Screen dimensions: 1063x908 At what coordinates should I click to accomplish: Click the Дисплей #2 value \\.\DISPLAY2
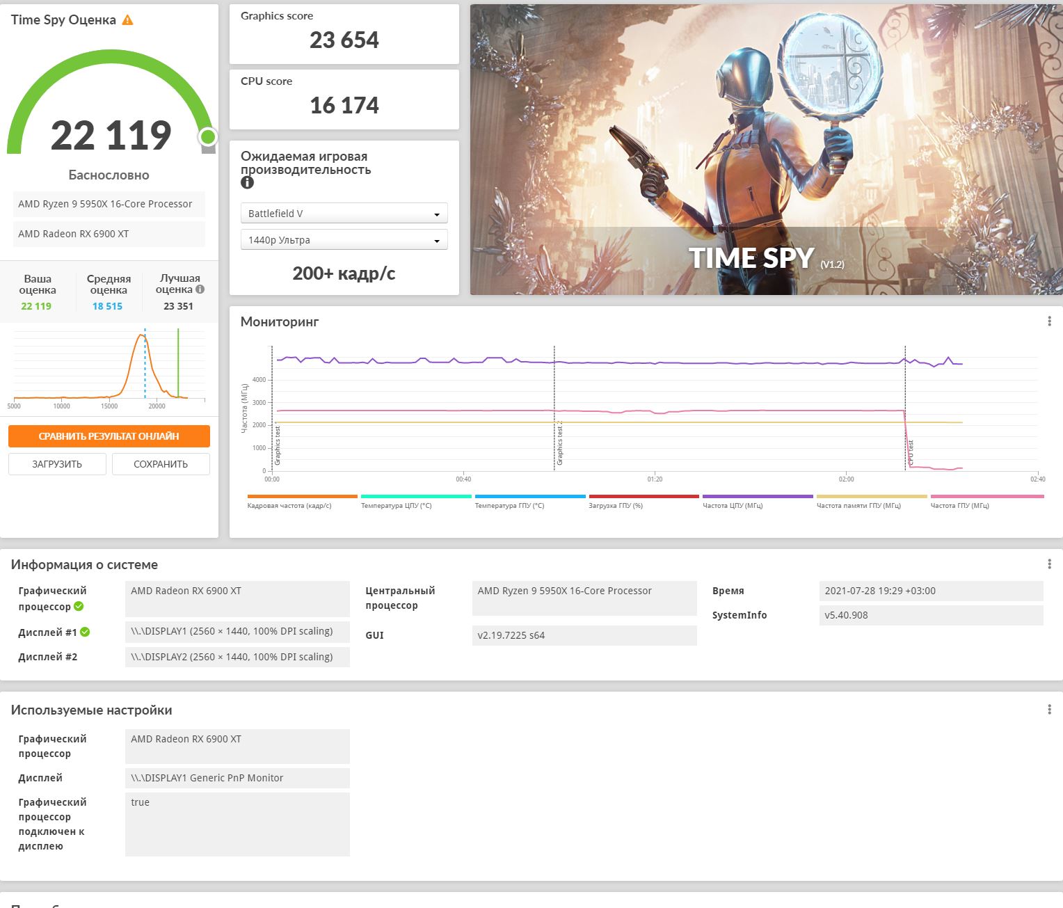(237, 657)
